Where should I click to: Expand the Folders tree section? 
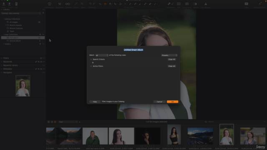click(x=4, y=44)
